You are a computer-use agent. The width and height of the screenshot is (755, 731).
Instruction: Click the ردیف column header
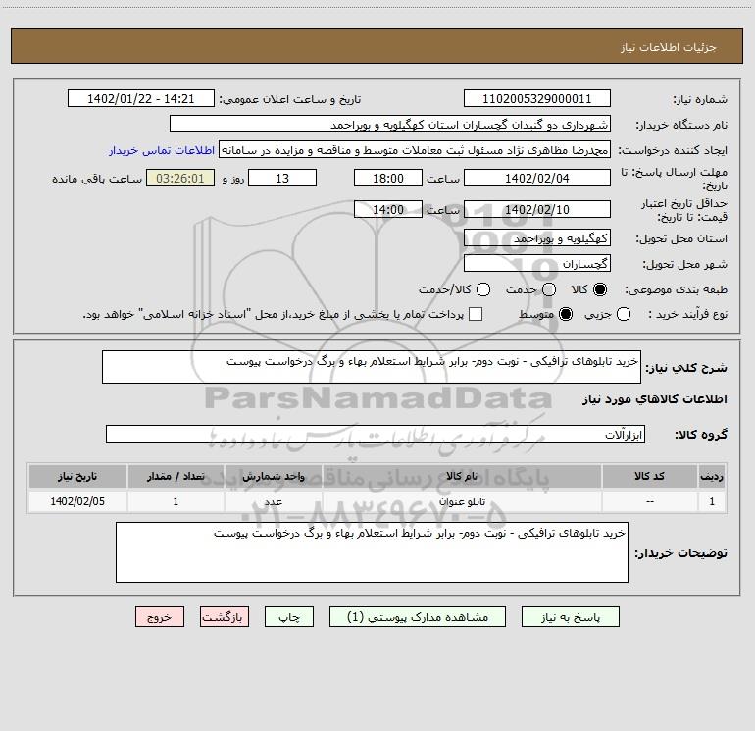(x=712, y=476)
